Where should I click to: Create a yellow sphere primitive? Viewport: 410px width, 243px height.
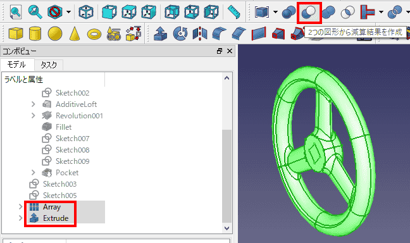[x=55, y=34]
